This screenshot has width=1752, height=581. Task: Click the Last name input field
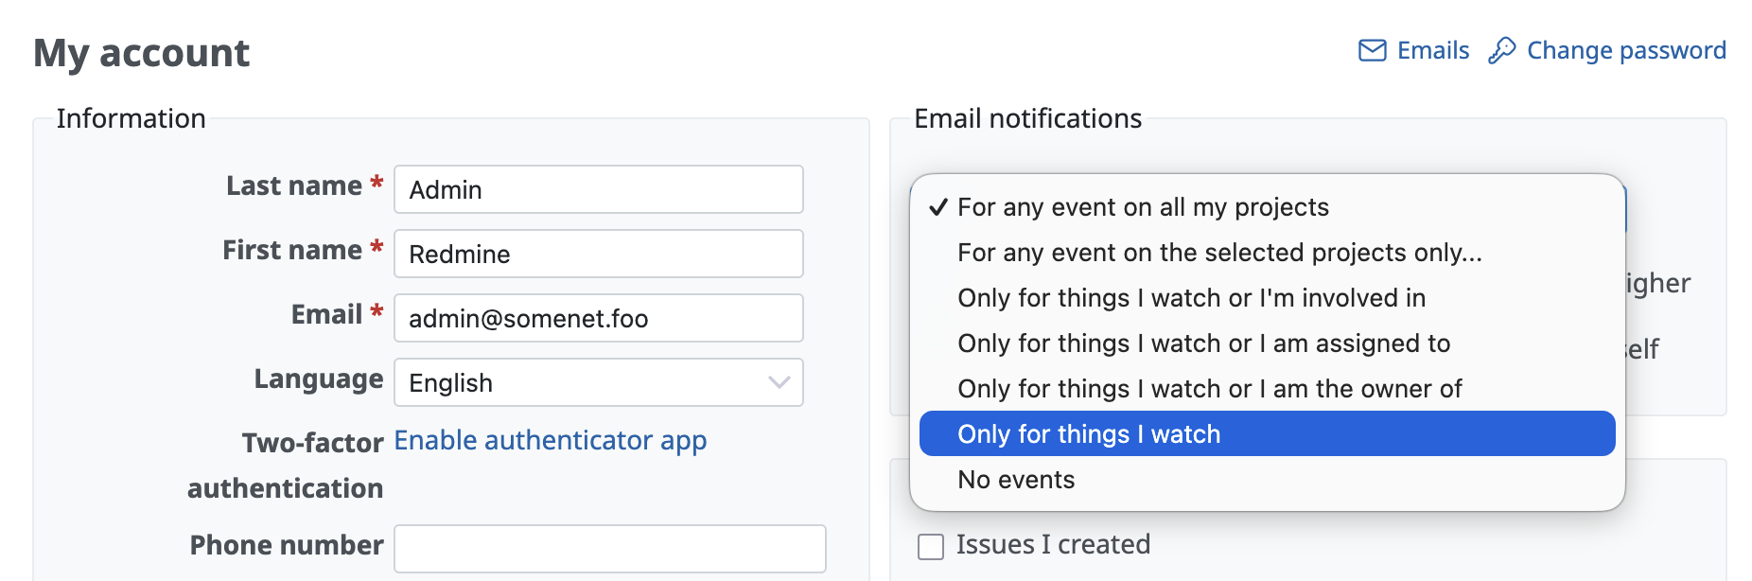598,189
